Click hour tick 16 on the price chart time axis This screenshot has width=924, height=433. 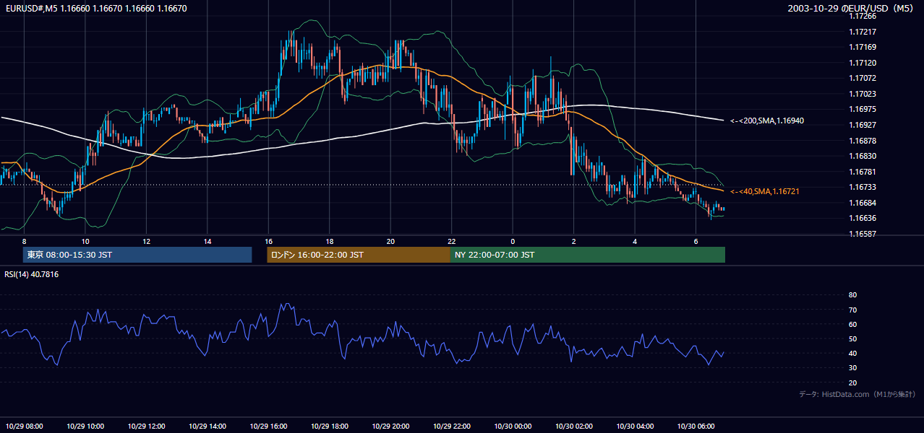(x=268, y=240)
